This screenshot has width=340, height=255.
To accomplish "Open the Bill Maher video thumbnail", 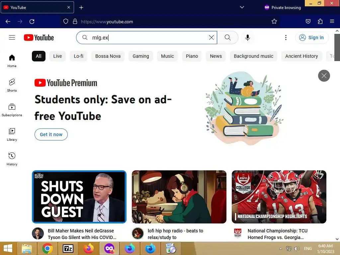I will (79, 197).
